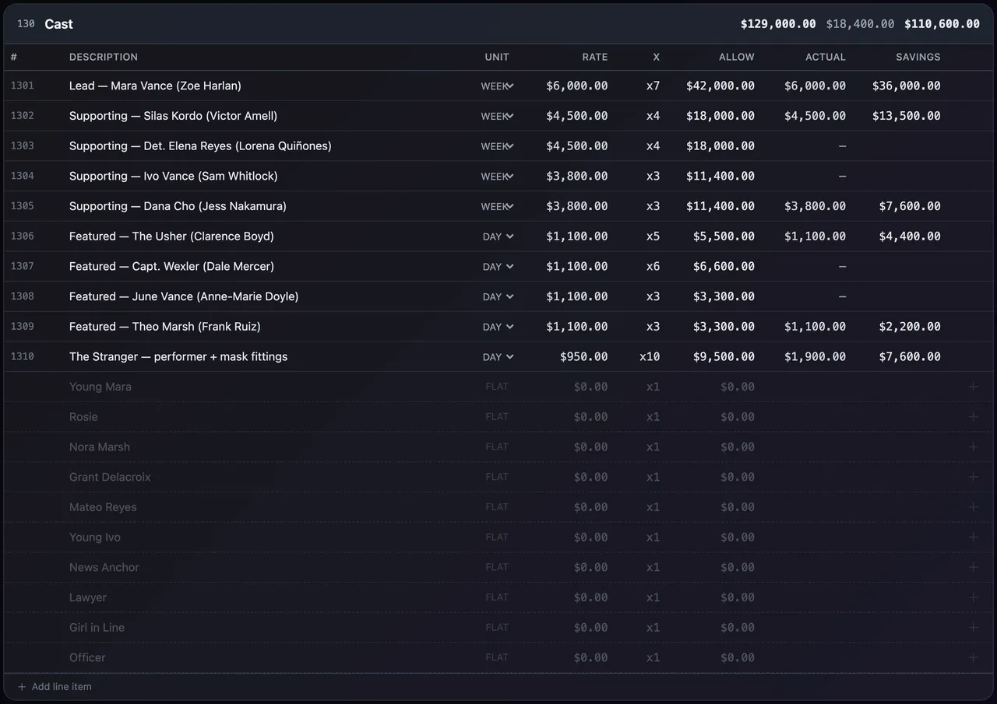The image size is (997, 704).
Task: Open the DAY unit dropdown for The Usher
Action: click(497, 236)
